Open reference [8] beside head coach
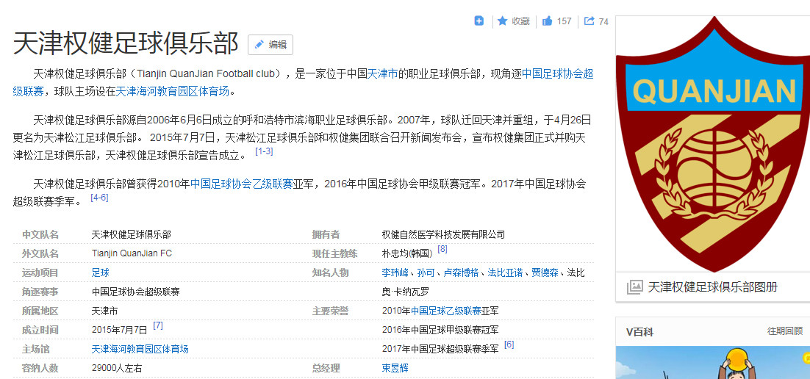Screen dimensions: 810x379 pyautogui.click(x=442, y=249)
